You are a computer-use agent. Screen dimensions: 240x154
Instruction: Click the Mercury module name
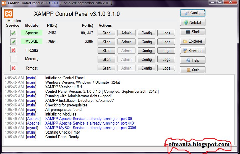pos(32,59)
